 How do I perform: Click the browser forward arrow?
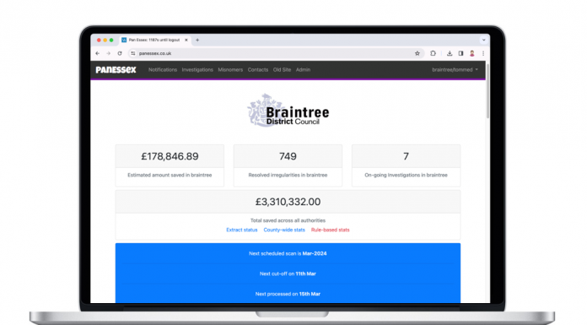pos(108,54)
